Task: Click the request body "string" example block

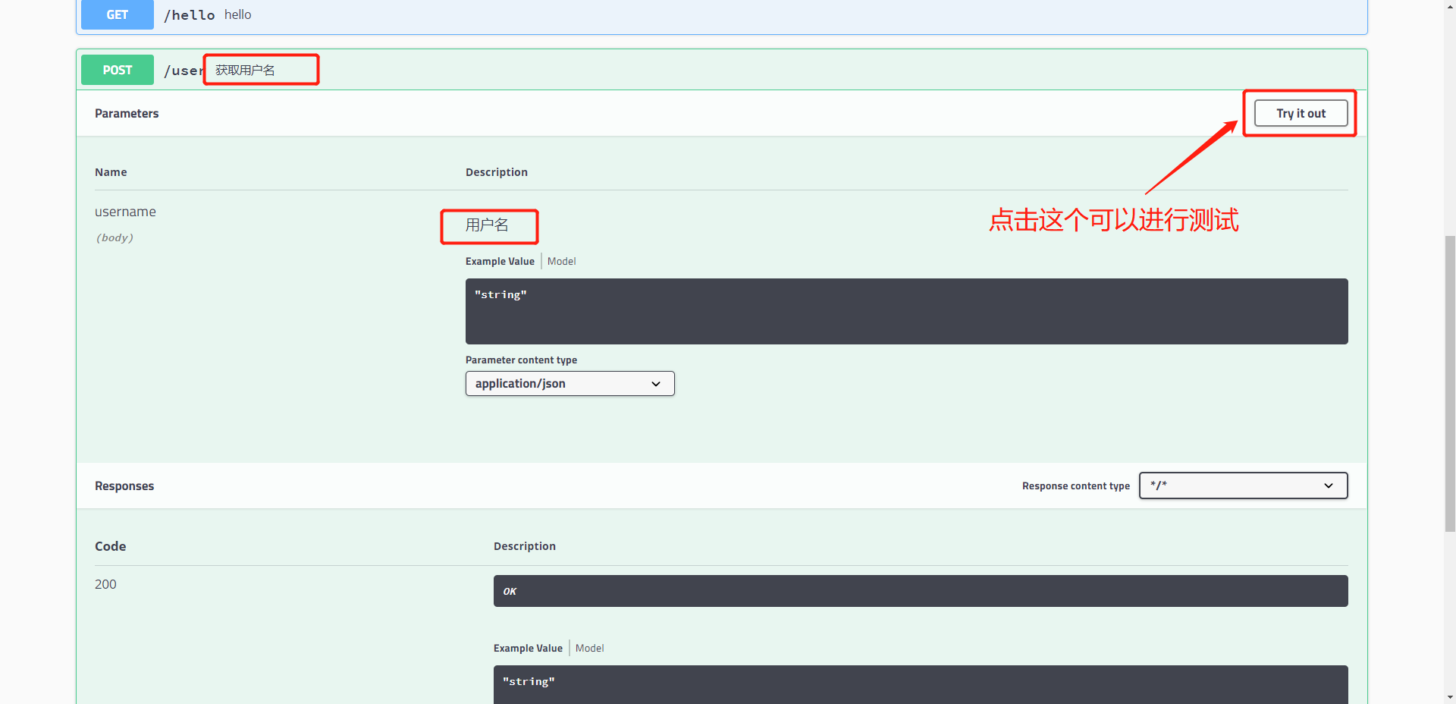Action: coord(906,311)
